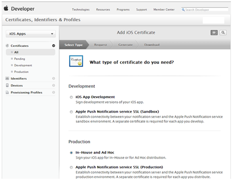233x180 pixels.
Task: Select Apple Push Notification service SSL (Sandbox) radio
Action: click(x=72, y=112)
